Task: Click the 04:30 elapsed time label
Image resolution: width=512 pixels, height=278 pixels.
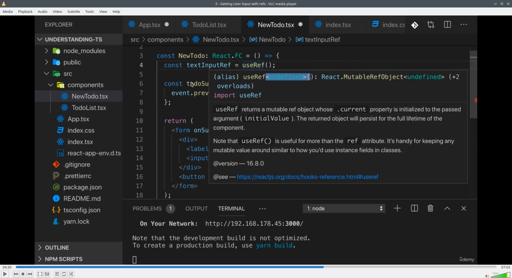Action: click(7, 267)
